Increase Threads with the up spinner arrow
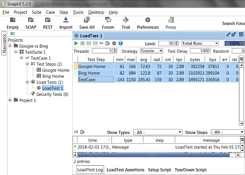This screenshot has width=245, height=175. point(115,50)
